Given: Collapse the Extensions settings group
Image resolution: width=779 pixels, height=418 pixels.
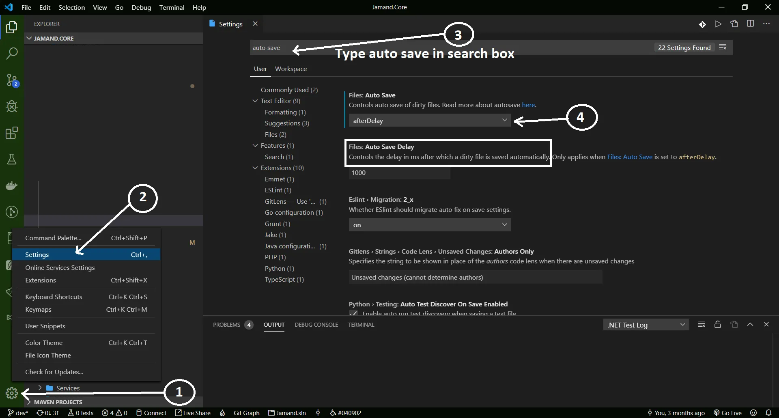Looking at the screenshot, I should pos(255,168).
